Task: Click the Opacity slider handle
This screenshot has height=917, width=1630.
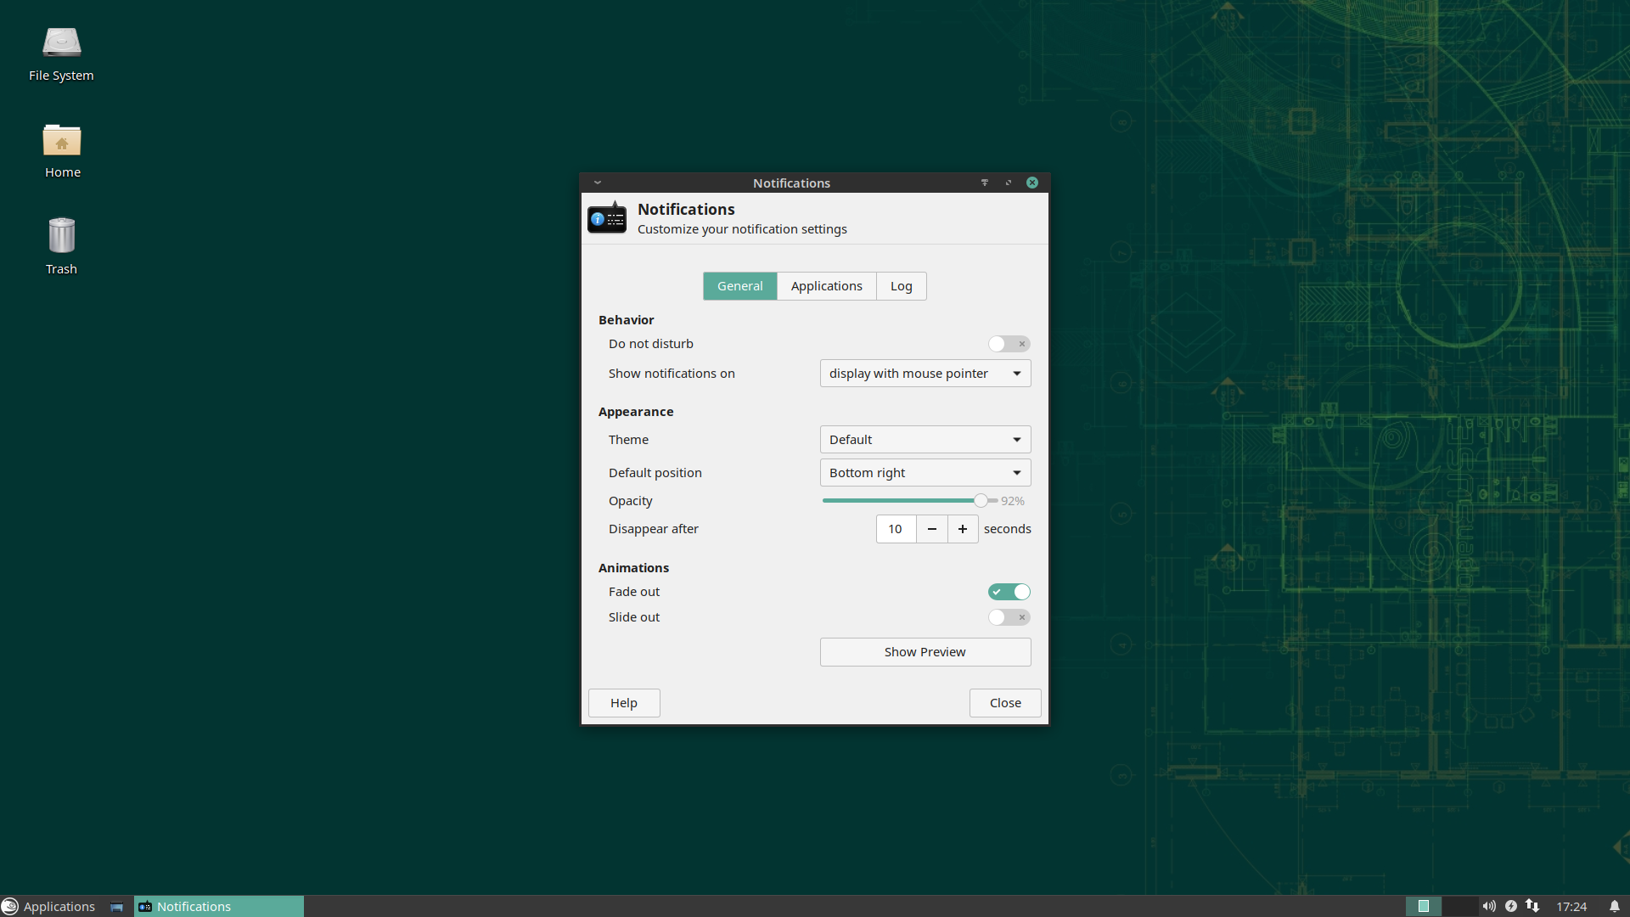Action: pyautogui.click(x=981, y=501)
